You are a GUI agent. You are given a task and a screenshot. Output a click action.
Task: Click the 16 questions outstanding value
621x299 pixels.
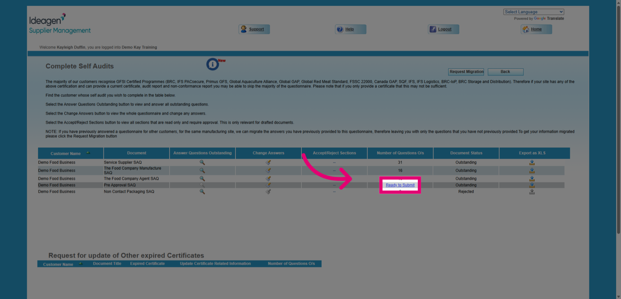pos(400,170)
